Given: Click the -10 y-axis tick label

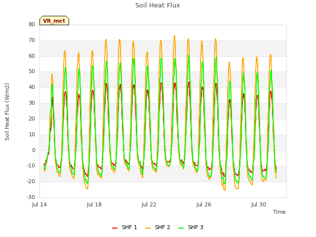Looking at the screenshot, I should click(31, 165).
